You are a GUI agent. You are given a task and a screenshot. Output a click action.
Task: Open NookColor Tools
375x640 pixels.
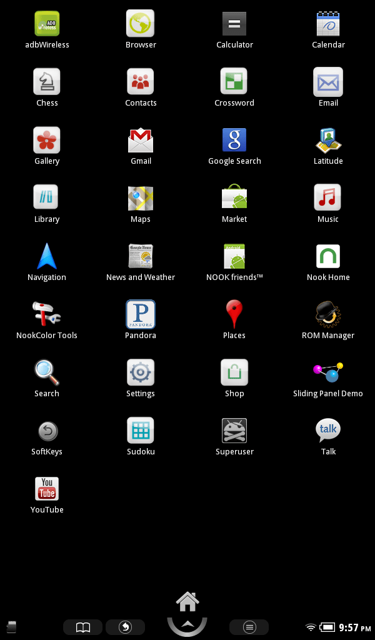coord(47,314)
